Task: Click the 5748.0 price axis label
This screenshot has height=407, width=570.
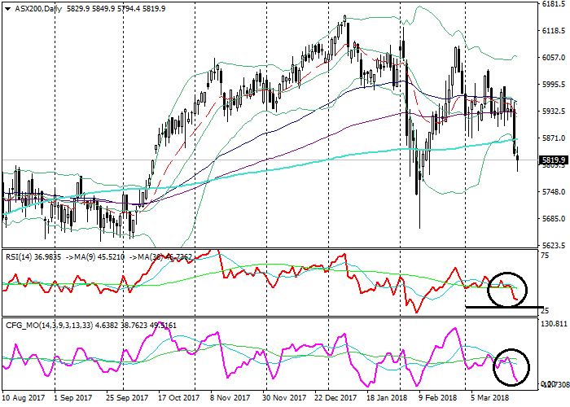Action: (553, 192)
